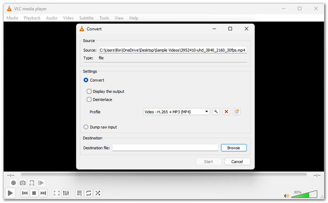Click the Play button

[10, 193]
